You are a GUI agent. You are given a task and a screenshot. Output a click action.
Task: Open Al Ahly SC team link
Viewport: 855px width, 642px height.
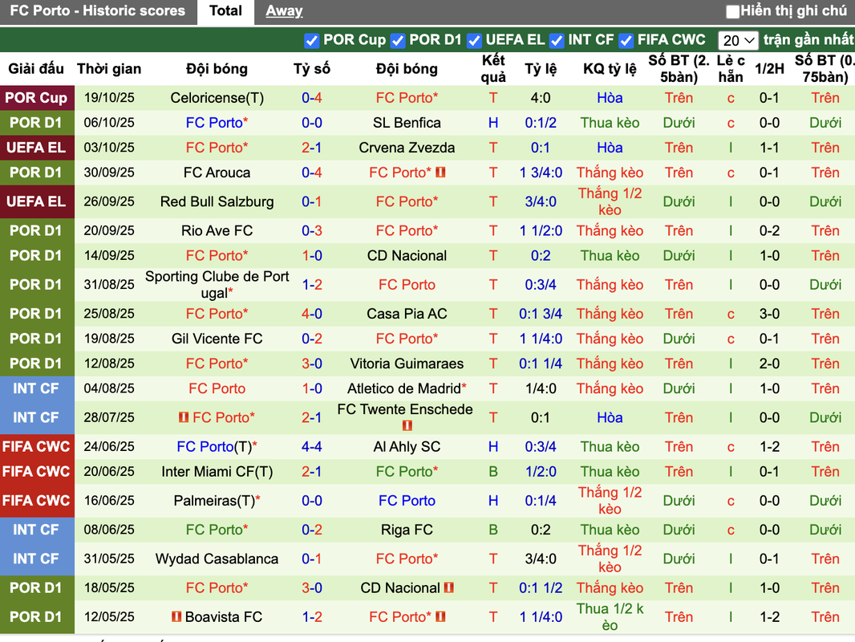coord(407,447)
